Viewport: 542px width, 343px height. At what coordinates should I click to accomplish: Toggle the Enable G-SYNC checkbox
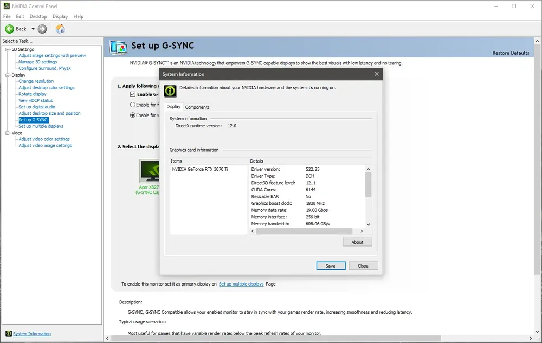point(133,94)
